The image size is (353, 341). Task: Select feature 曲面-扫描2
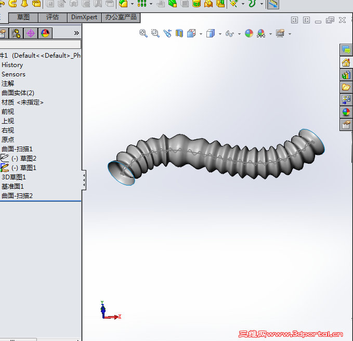click(17, 196)
